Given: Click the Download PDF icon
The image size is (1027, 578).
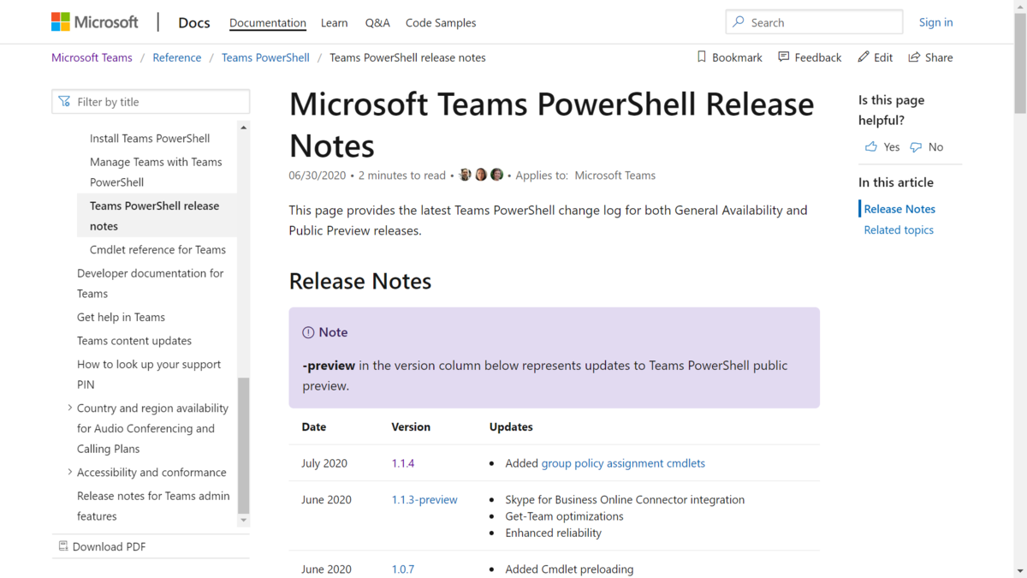Looking at the screenshot, I should [63, 546].
